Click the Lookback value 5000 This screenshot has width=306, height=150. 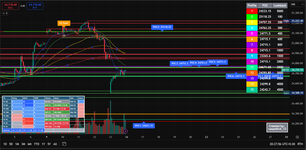pyautogui.click(x=280, y=11)
